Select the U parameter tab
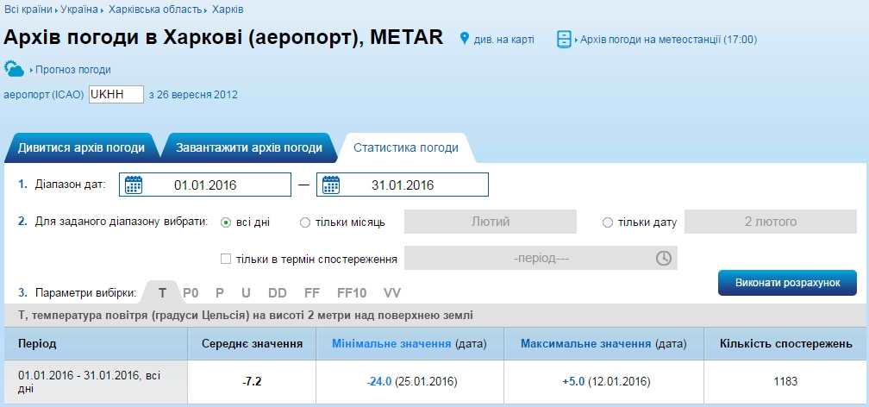Image resolution: width=869 pixels, height=407 pixels. pos(246,293)
